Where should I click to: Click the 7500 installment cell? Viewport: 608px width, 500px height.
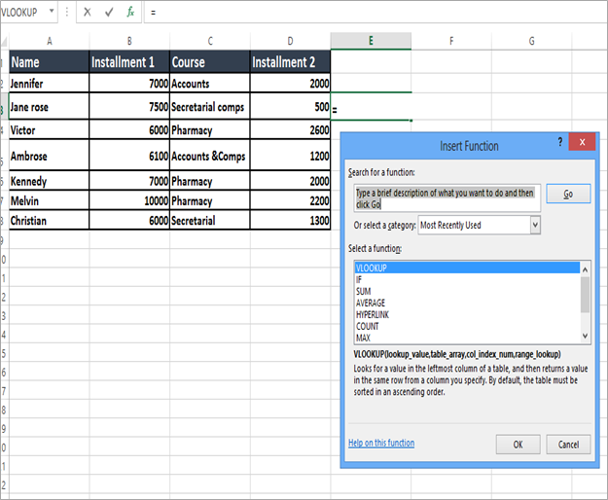(x=129, y=106)
